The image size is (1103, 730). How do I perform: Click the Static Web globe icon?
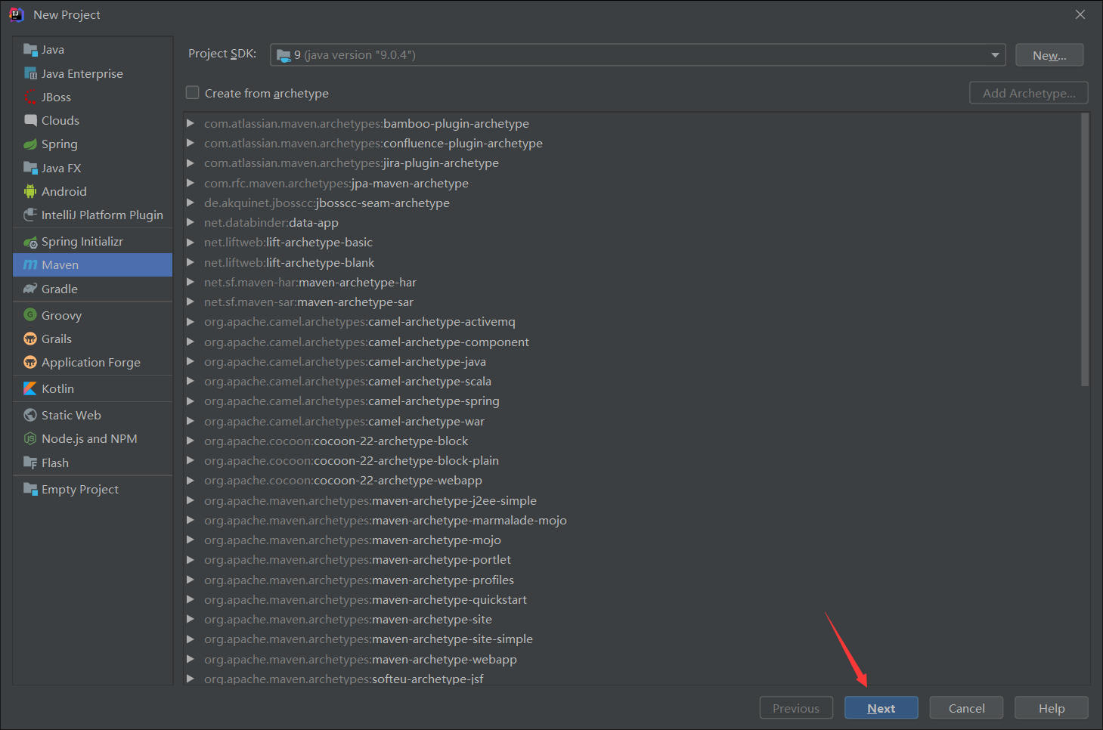click(30, 415)
